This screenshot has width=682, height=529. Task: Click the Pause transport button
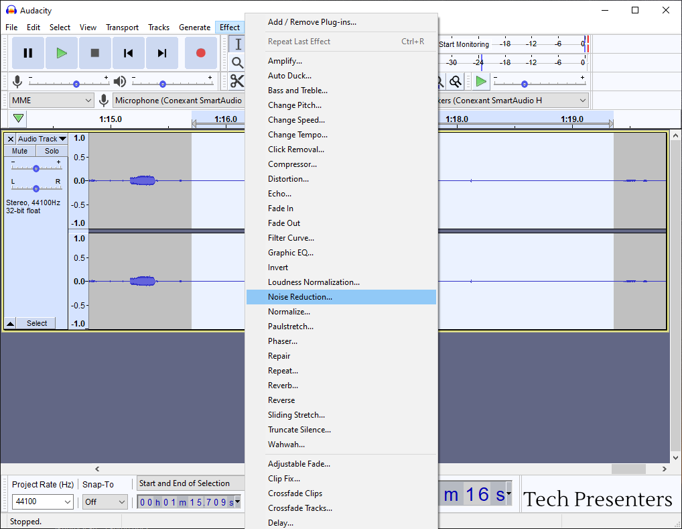[28, 53]
